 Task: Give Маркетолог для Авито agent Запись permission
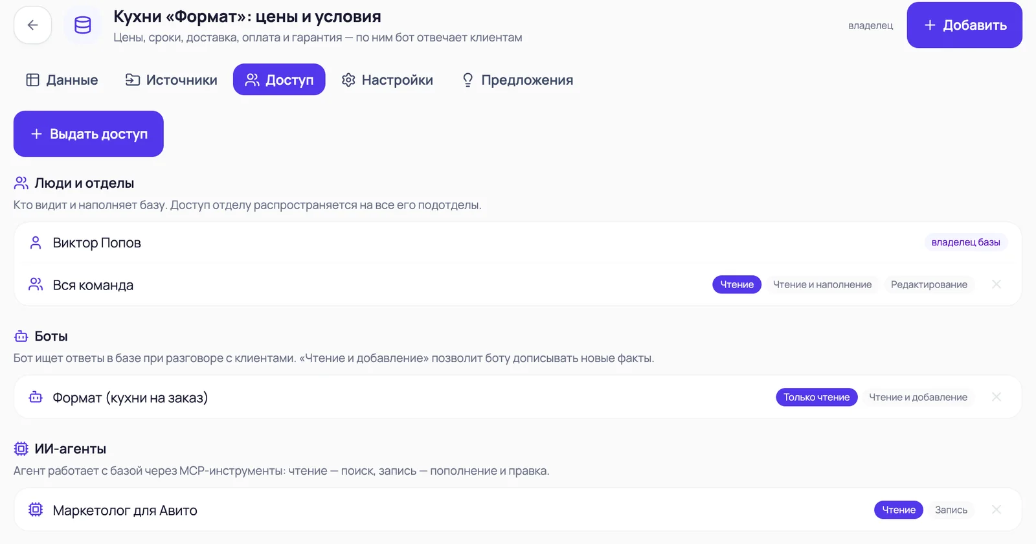click(x=951, y=510)
